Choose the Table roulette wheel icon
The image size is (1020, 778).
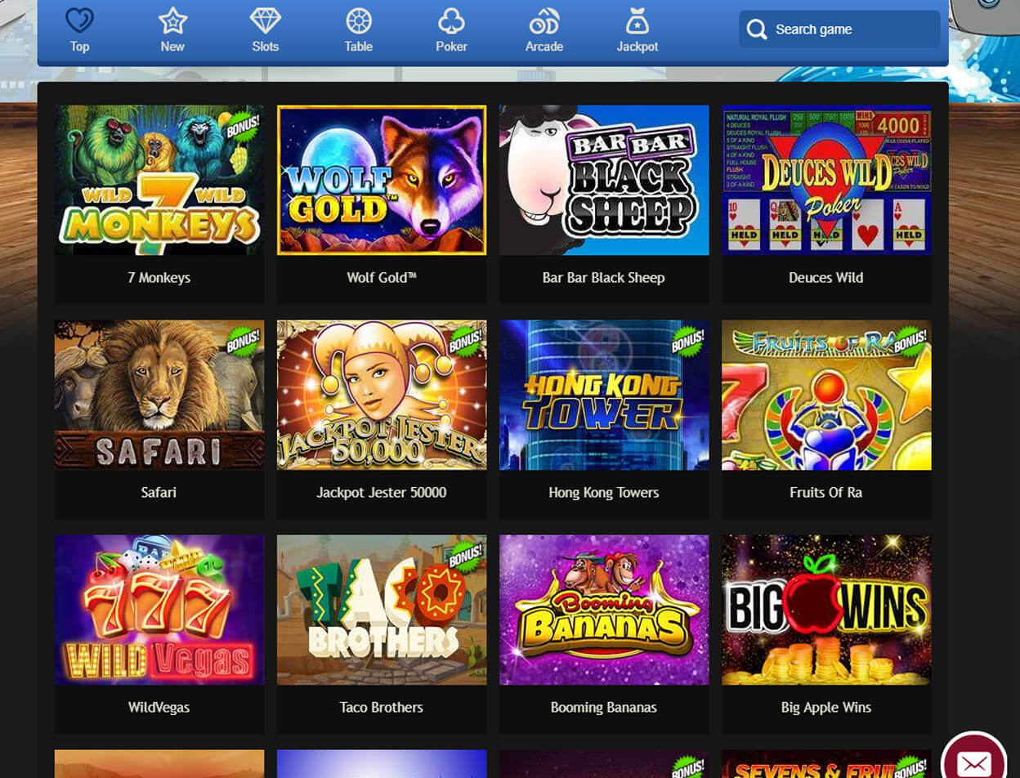[x=359, y=20]
